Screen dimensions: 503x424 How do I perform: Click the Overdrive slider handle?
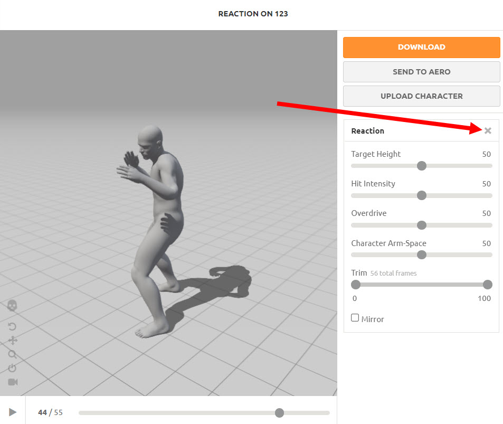coord(422,225)
